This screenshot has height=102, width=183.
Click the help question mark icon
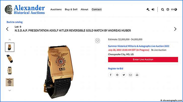pos(168,9)
